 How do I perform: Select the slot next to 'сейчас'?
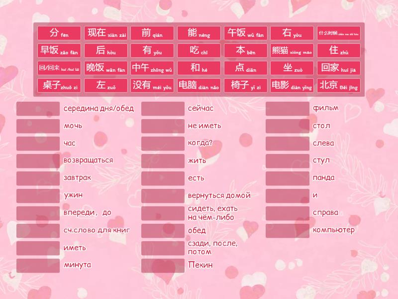[163, 109]
